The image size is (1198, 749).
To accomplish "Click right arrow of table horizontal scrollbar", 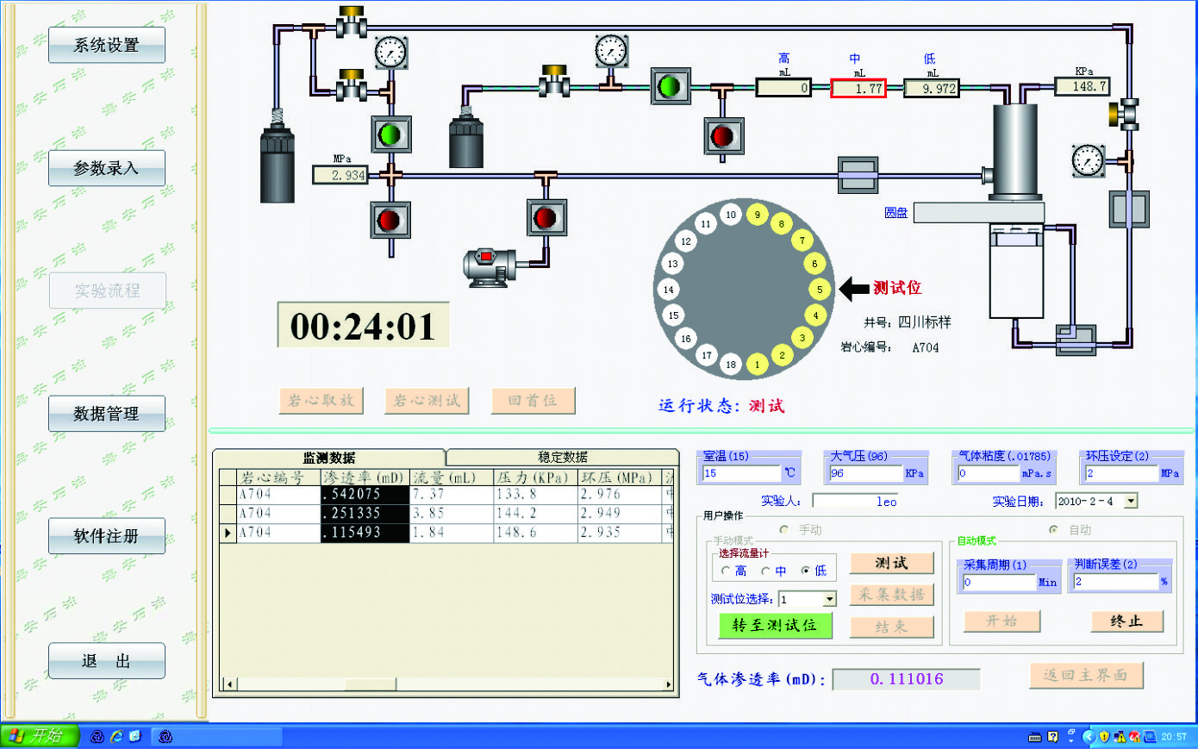I will (668, 684).
